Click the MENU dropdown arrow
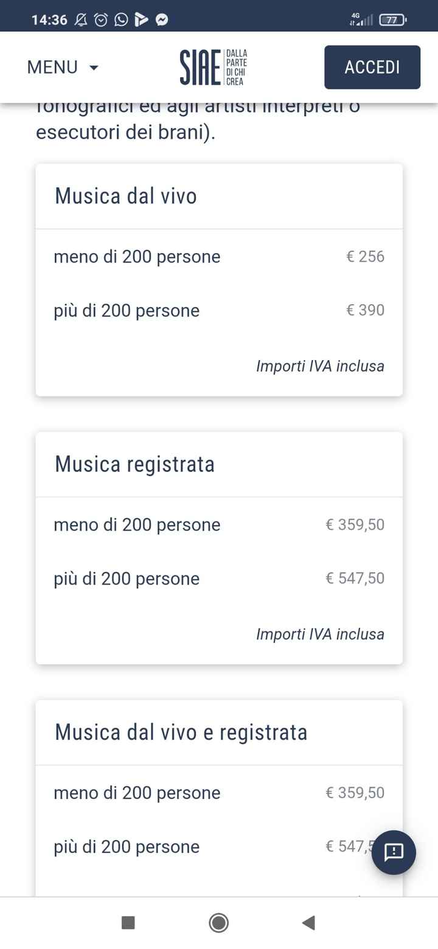Image resolution: width=438 pixels, height=949 pixels. 94,68
